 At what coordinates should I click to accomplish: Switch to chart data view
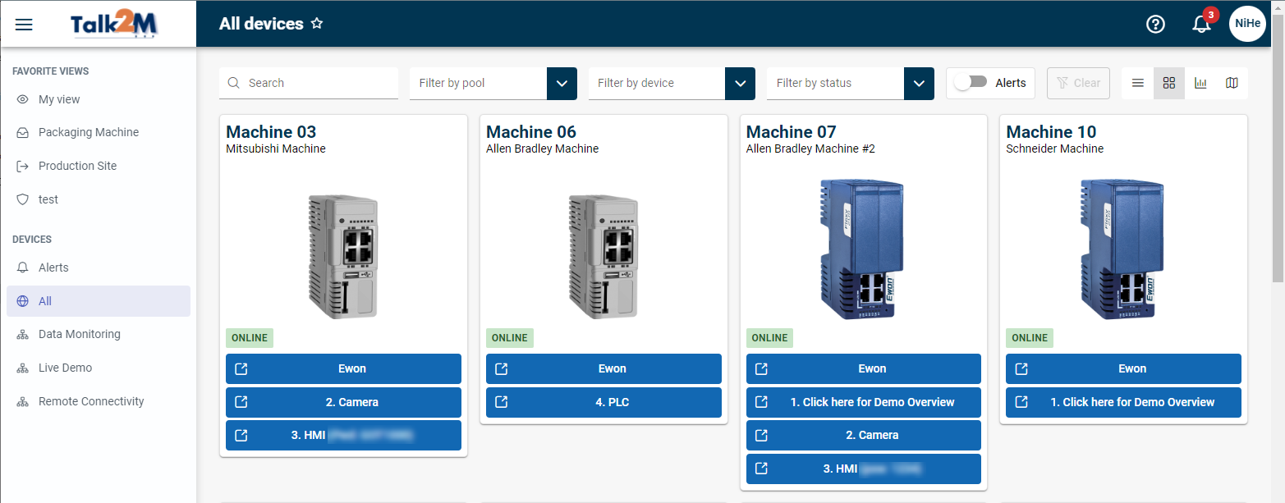pyautogui.click(x=1200, y=83)
